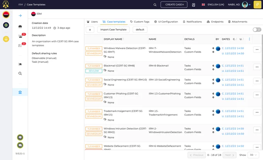Sort by updated date U. column
The image size is (263, 160).
coord(241,39)
